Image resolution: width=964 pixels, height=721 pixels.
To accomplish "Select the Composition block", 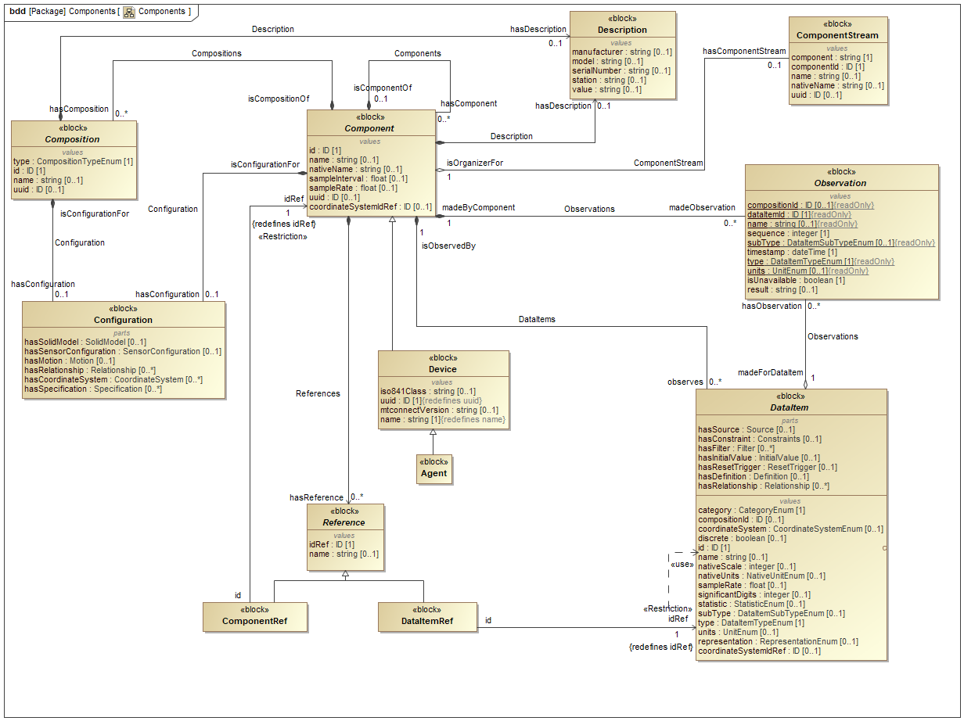I will tap(71, 138).
